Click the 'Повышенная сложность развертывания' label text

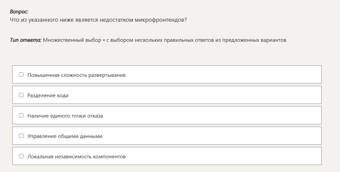pyautogui.click(x=76, y=75)
